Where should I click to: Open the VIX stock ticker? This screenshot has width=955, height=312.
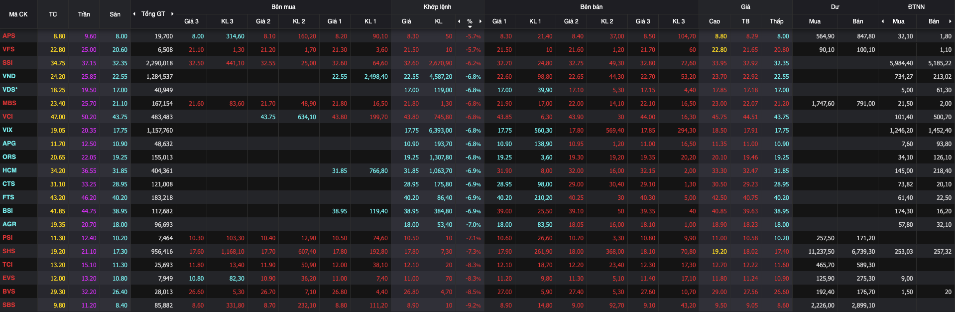(7, 130)
